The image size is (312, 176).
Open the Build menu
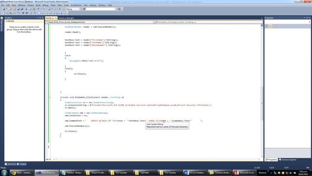(x=38, y=5)
